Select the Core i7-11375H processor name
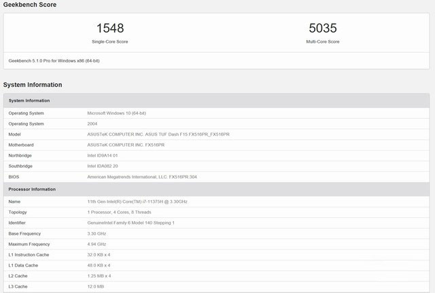This screenshot has width=435, height=293. 137,201
